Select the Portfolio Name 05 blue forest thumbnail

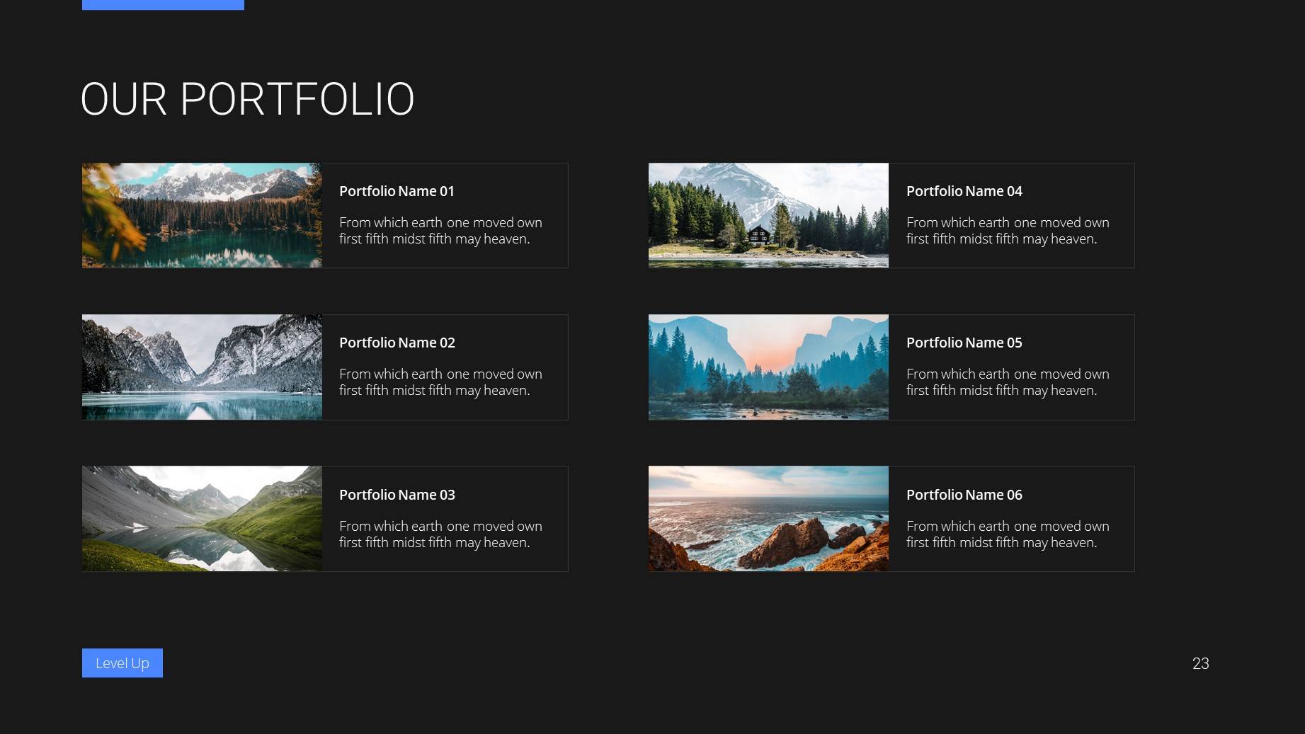pyautogui.click(x=768, y=367)
